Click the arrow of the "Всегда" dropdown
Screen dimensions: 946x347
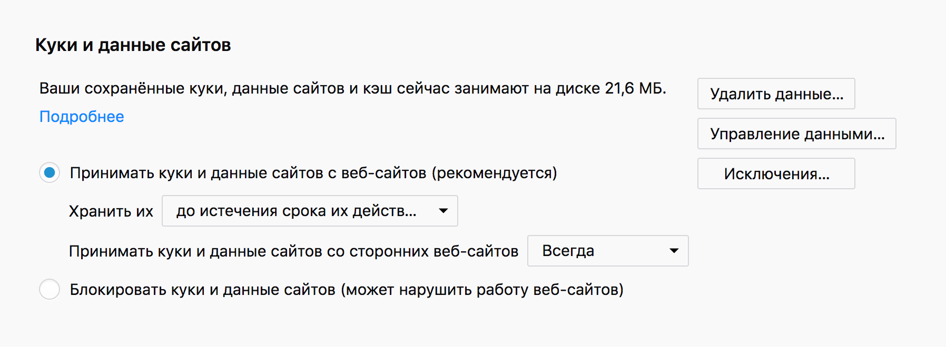click(674, 251)
